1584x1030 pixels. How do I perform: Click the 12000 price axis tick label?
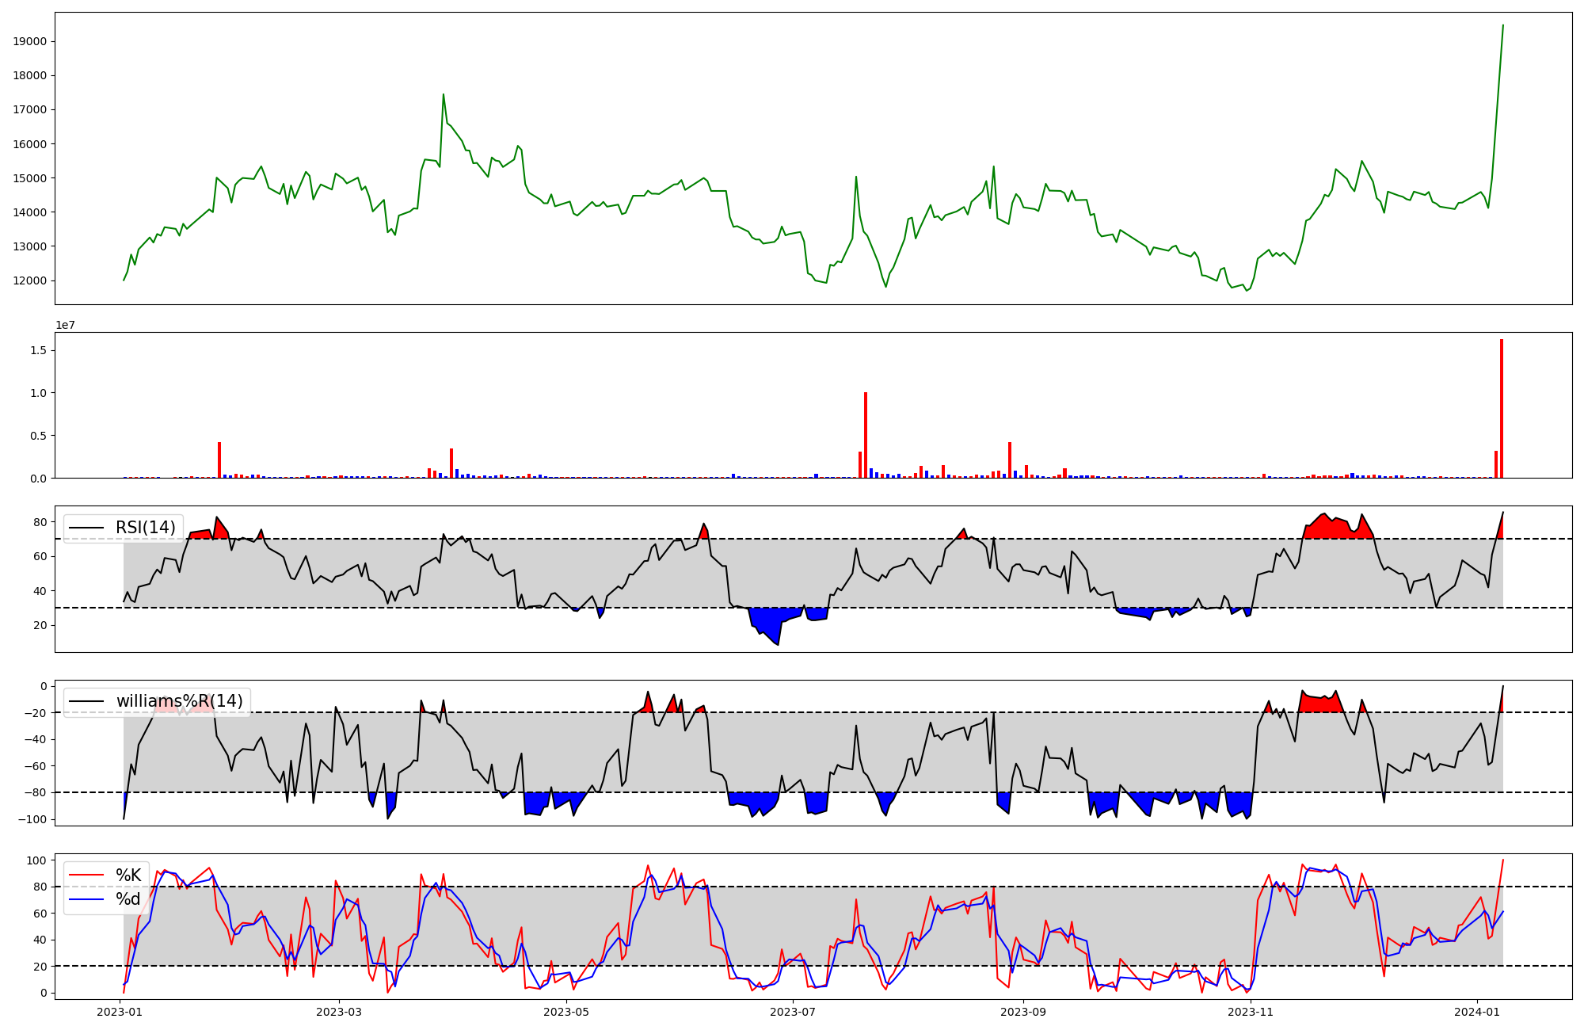pyautogui.click(x=30, y=280)
